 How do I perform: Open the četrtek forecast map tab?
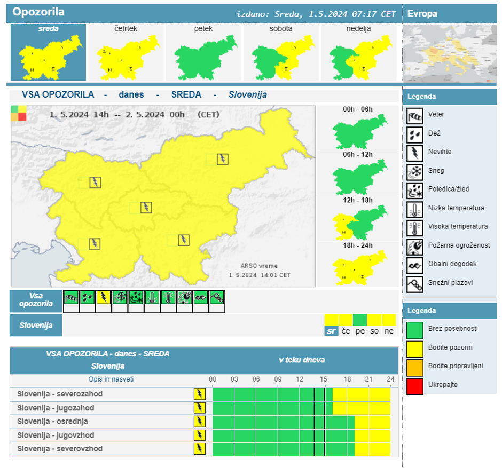coord(126,52)
